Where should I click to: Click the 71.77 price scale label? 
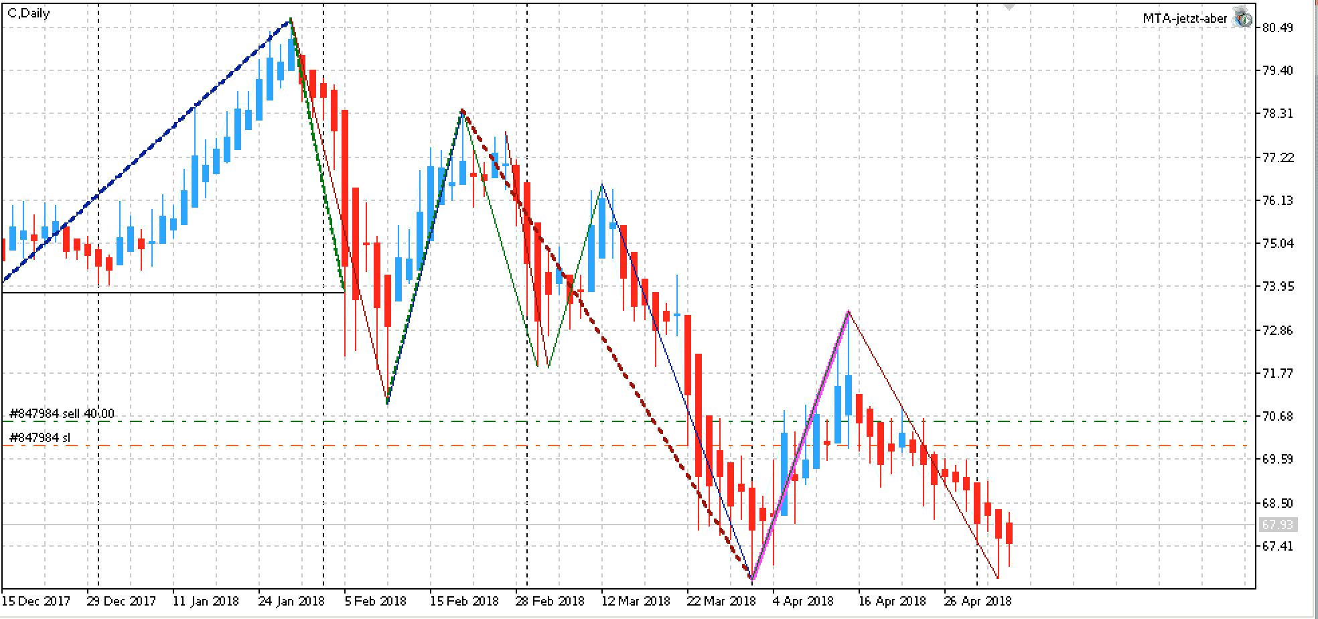[x=1277, y=373]
